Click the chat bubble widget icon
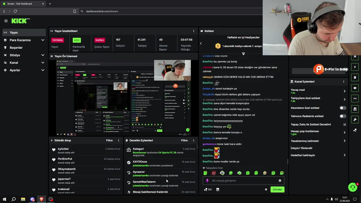The height and width of the screenshot is (203, 361). click(355, 88)
